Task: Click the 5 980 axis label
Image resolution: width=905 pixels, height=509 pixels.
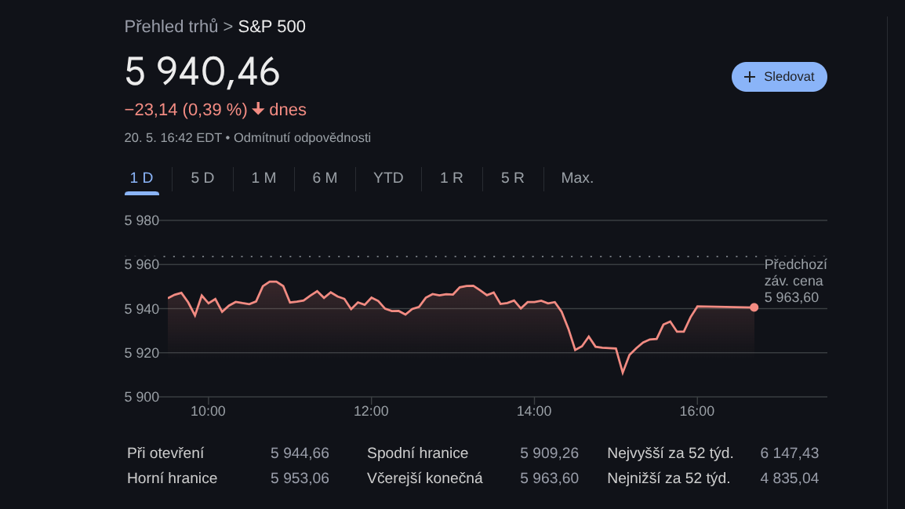Action: [x=141, y=220]
